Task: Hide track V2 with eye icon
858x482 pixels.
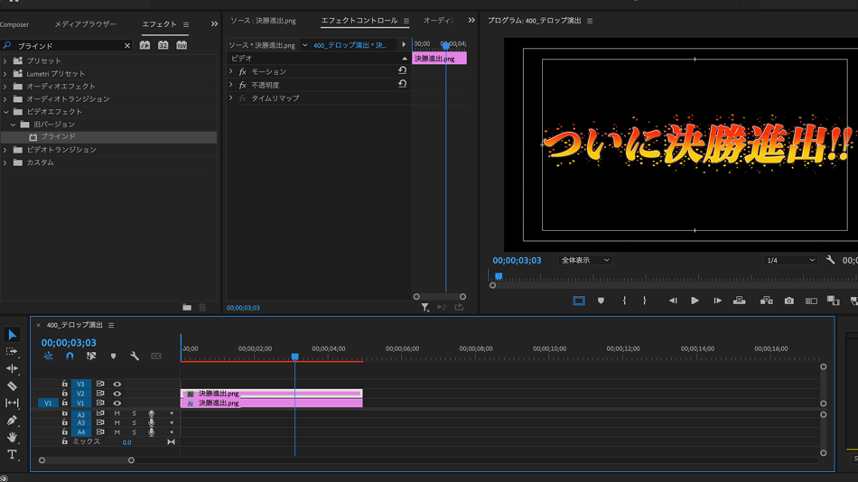Action: [x=117, y=394]
